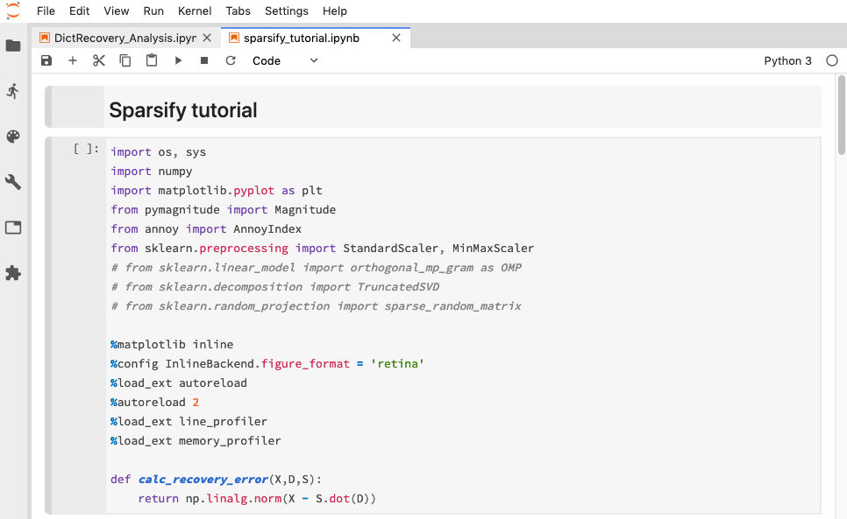Insert a new cell below
This screenshot has height=519, width=847.
point(72,60)
